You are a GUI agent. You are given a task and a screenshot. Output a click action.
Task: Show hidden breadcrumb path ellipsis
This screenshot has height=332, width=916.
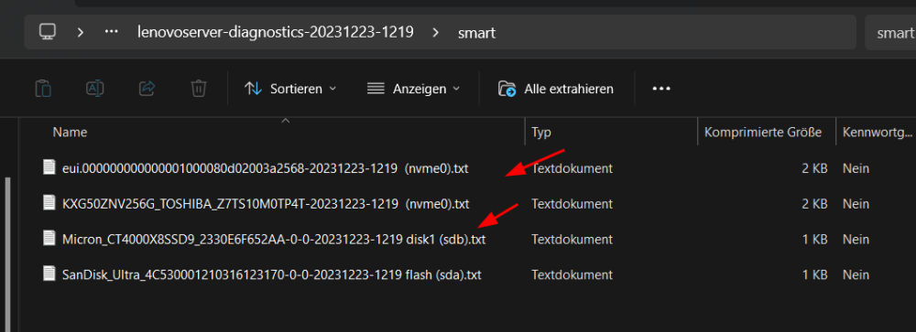(x=112, y=31)
